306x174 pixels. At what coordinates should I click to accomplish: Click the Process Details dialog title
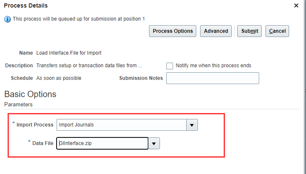[26, 6]
